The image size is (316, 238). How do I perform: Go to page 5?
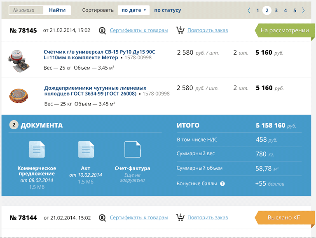[x=295, y=10]
